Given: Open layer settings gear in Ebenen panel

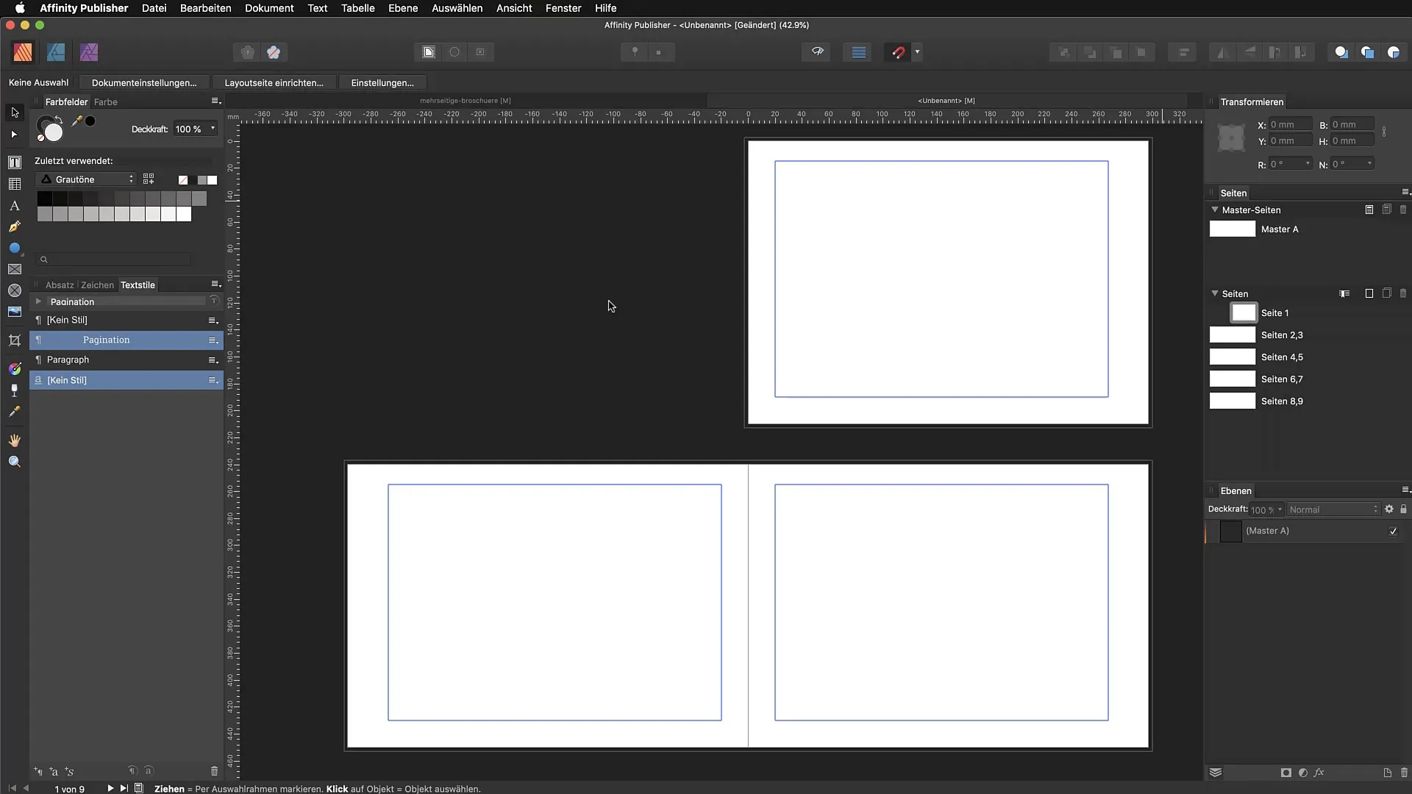Looking at the screenshot, I should pyautogui.click(x=1389, y=509).
